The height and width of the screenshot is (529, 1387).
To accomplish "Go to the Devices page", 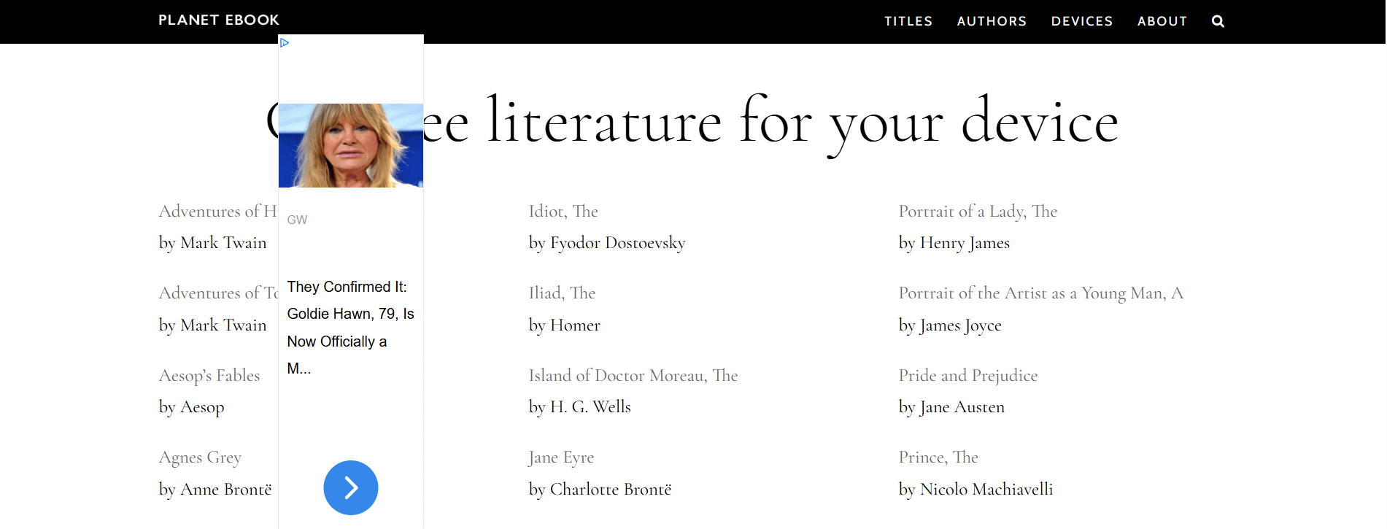I will (1082, 21).
